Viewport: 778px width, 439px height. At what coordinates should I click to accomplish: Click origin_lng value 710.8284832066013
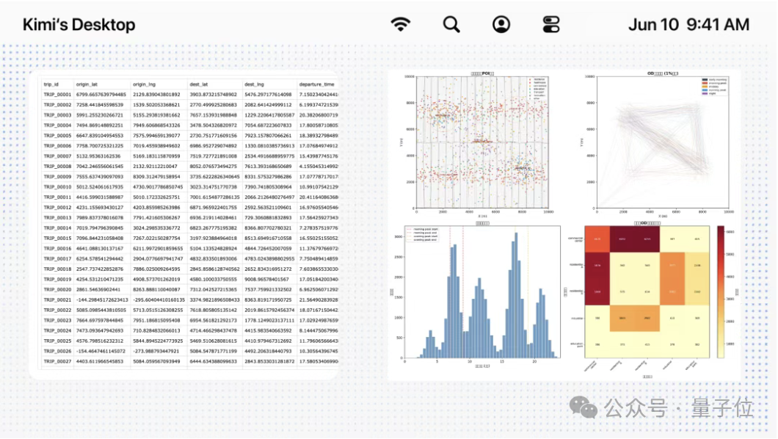[157, 331]
